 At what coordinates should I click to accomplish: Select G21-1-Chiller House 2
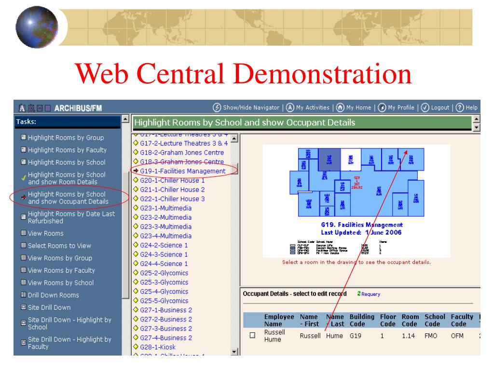172,189
